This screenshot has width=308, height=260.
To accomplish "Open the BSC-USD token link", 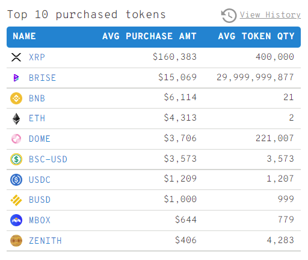I will (x=48, y=159).
